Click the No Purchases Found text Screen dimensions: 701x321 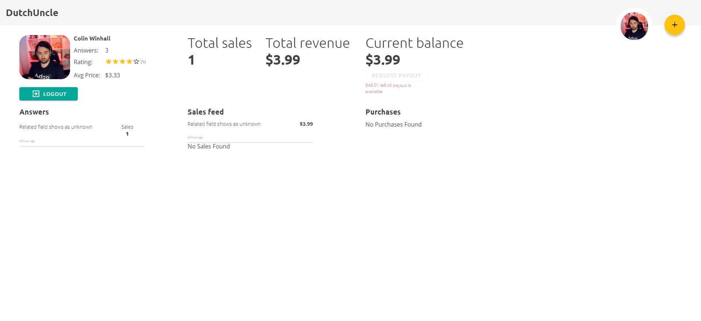(394, 124)
